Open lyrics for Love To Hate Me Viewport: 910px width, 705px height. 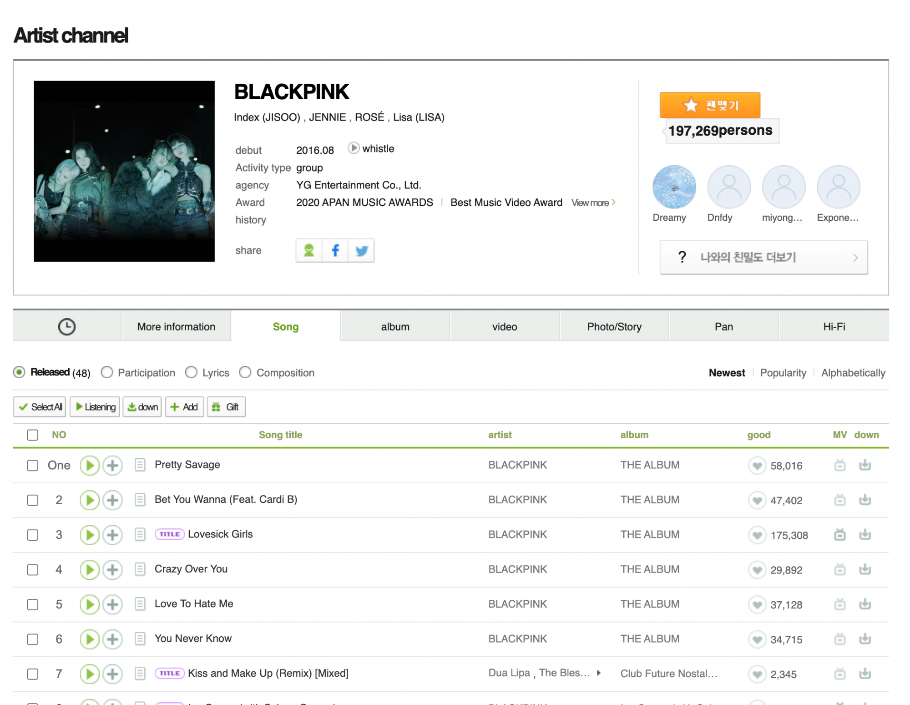point(140,604)
